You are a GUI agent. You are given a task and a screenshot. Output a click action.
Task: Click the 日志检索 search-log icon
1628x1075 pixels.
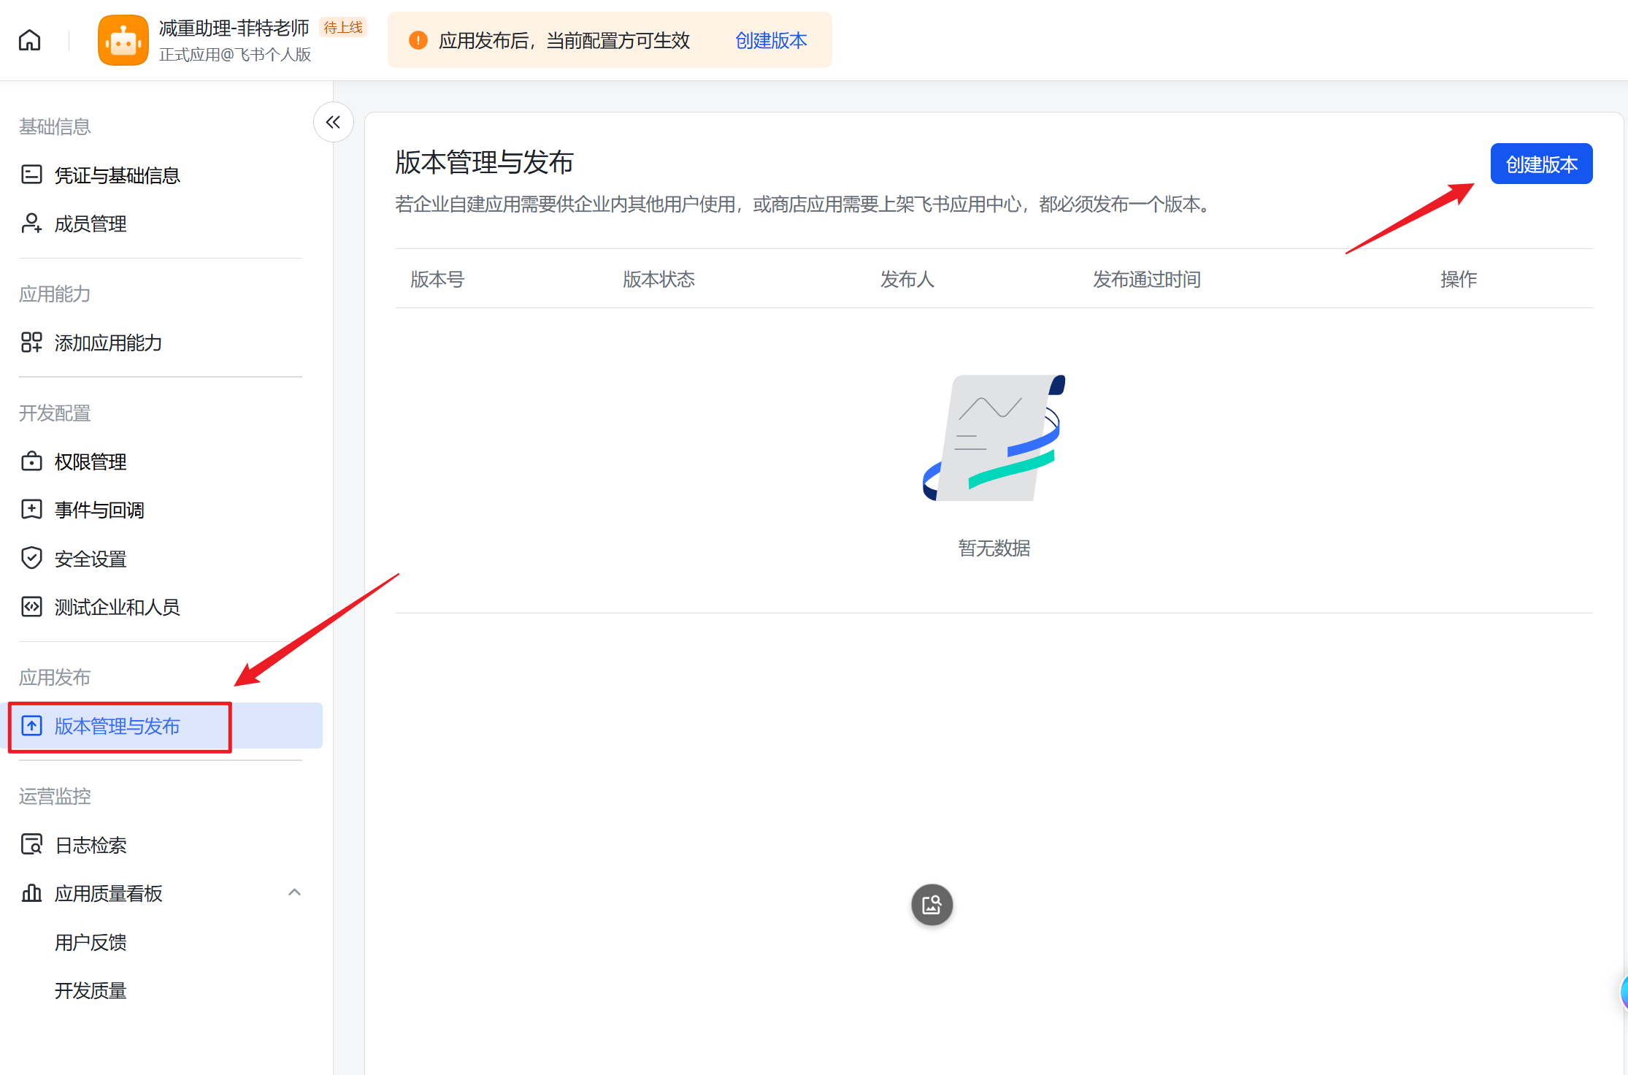pos(31,844)
